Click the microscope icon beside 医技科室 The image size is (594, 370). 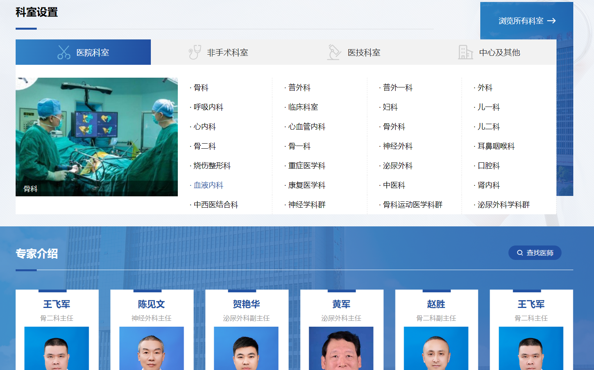[334, 52]
